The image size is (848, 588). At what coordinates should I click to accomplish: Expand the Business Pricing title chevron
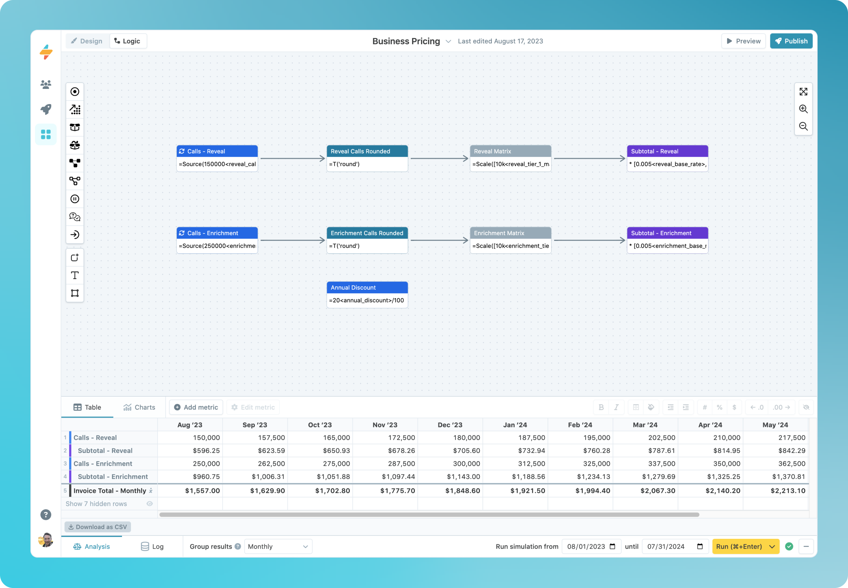448,41
